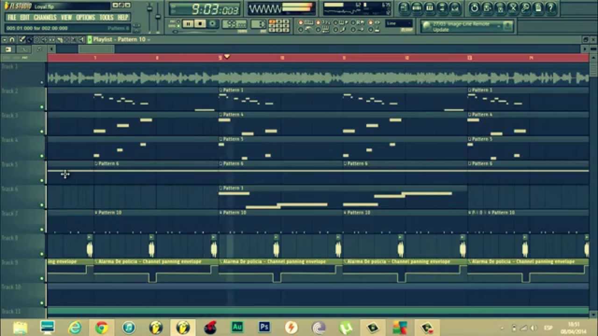Click the download button beside the Image-Line Remote news

508,26
